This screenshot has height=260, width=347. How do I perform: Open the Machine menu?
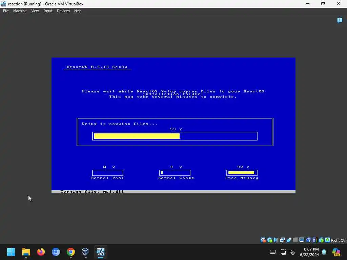point(20,11)
